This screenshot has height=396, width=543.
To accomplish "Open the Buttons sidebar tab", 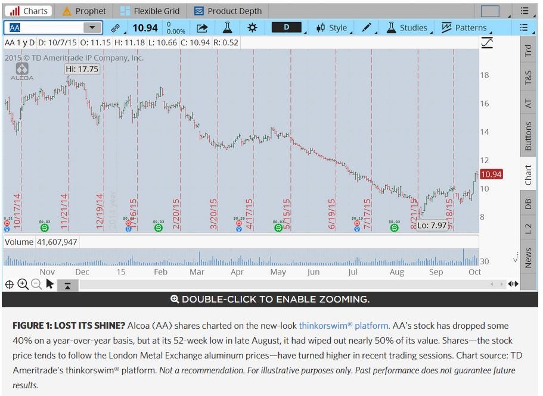I will click(x=528, y=136).
